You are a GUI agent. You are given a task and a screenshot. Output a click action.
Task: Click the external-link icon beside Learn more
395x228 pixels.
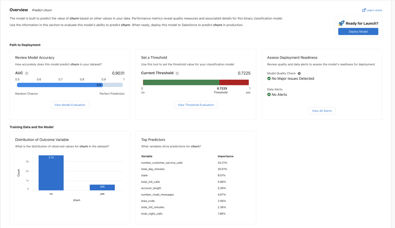364,10
